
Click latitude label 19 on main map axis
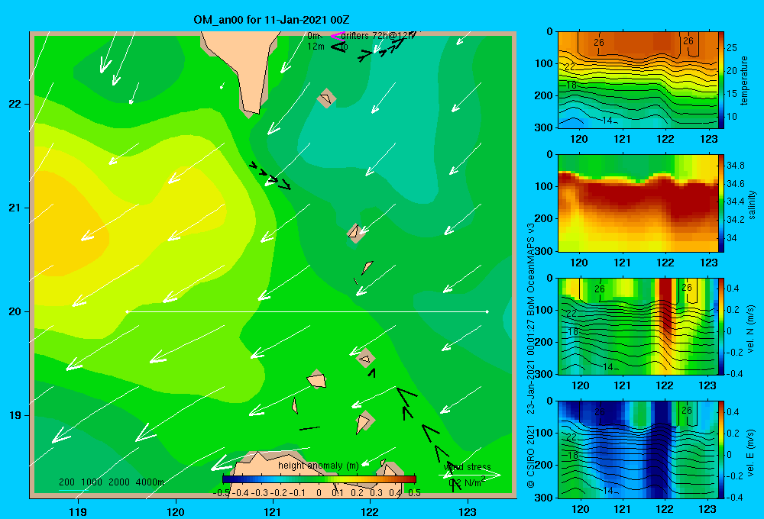click(x=15, y=415)
